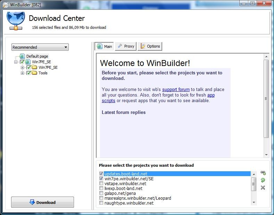This screenshot has width=274, height=215.
Task: Enable the vistape.winbuilder.net project checkbox
Action: (x=101, y=183)
